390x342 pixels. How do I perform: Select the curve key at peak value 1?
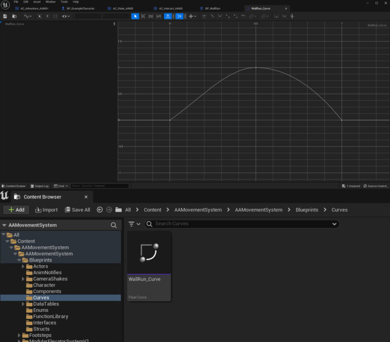pyautogui.click(x=255, y=67)
